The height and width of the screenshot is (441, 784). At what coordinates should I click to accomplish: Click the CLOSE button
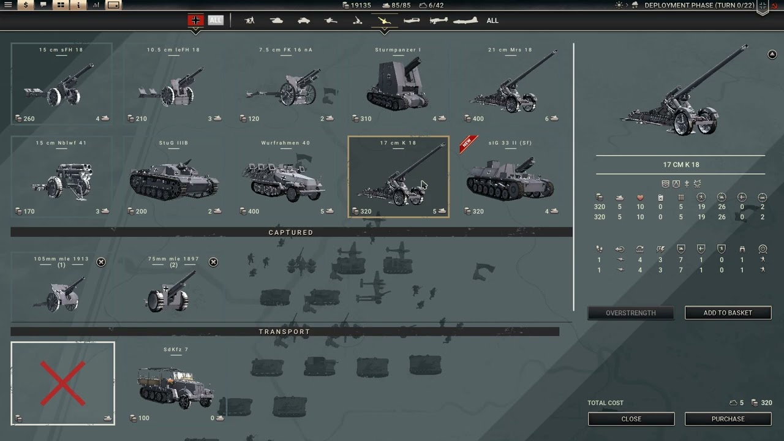click(631, 419)
